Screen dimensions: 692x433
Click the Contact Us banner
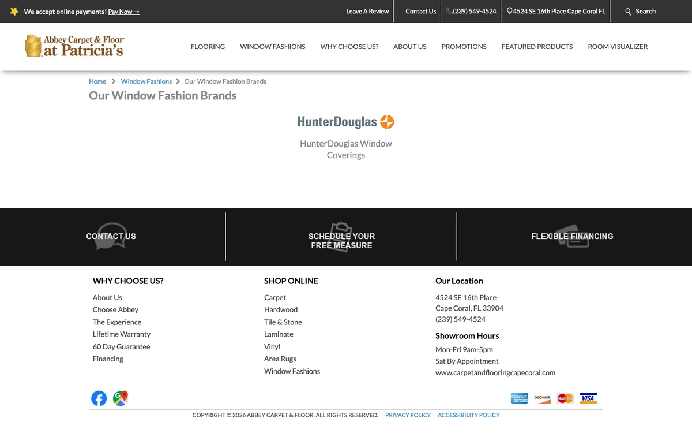click(111, 236)
